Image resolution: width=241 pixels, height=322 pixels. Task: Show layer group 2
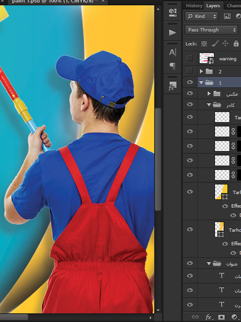(190, 71)
